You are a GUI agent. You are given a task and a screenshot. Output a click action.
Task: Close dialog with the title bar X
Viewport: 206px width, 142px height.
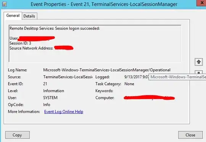click(x=201, y=3)
